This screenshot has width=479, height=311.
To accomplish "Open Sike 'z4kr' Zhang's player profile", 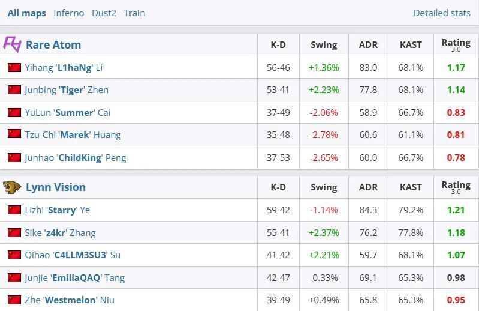I will [x=60, y=232].
